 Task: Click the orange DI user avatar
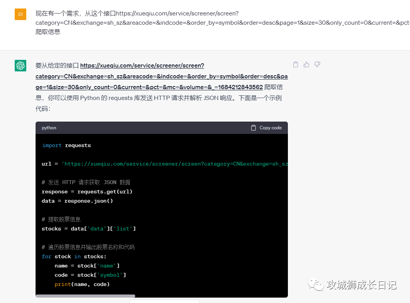(x=20, y=14)
